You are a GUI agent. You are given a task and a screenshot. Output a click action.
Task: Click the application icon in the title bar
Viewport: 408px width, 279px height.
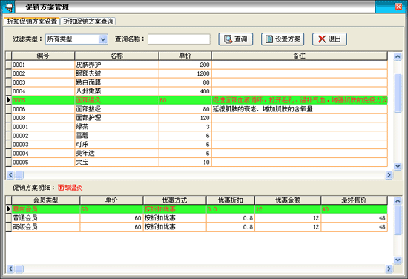[x=9, y=7]
